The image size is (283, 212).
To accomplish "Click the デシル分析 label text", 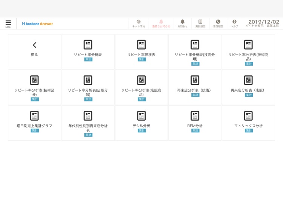I will [141, 126].
